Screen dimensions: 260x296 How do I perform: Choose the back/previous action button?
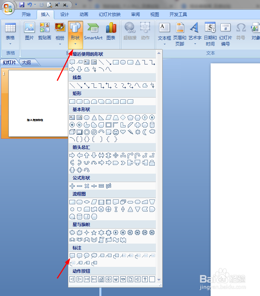pyautogui.click(x=72, y=279)
